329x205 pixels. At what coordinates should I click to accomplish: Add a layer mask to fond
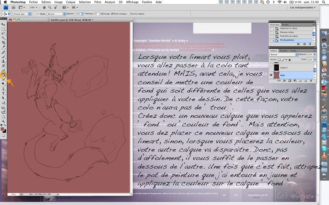point(290,81)
